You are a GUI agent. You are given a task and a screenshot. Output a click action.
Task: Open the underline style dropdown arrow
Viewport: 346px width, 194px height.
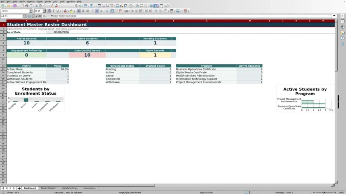click(x=61, y=11)
